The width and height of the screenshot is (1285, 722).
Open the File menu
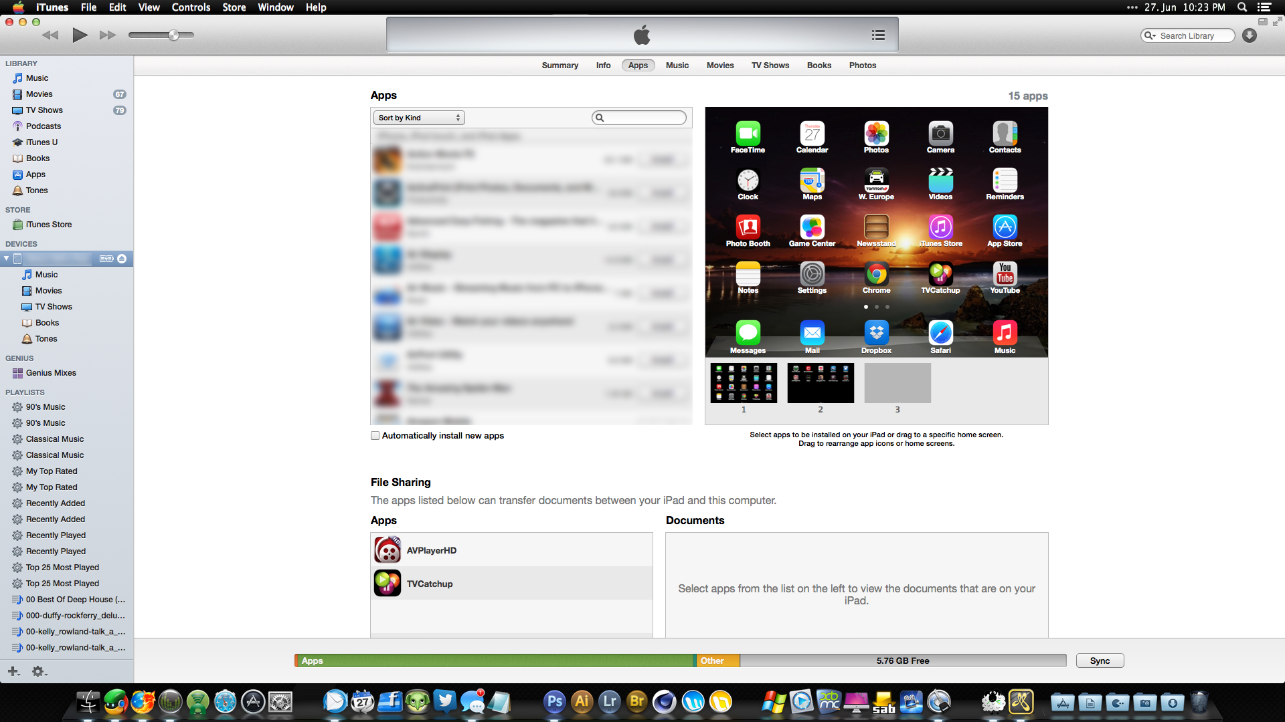click(x=88, y=7)
